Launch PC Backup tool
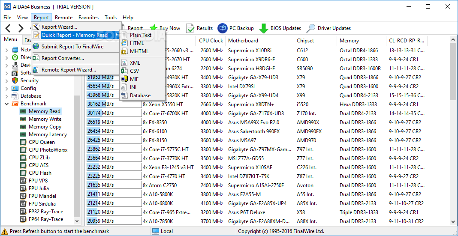 [x=235, y=28]
